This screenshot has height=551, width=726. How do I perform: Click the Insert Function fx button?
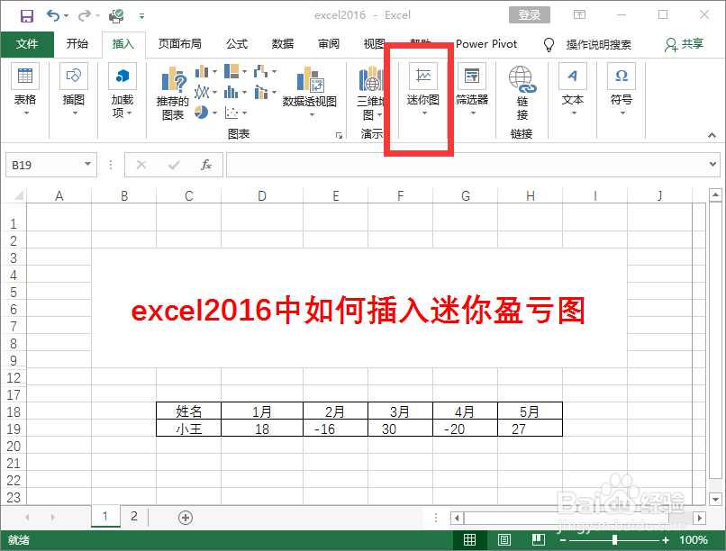[x=206, y=165]
